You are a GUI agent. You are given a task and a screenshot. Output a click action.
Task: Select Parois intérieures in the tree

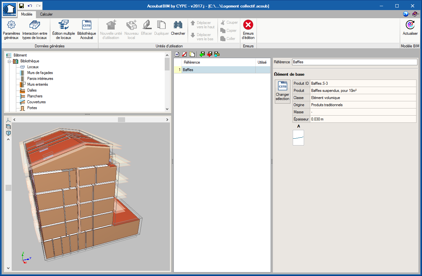(x=40, y=79)
